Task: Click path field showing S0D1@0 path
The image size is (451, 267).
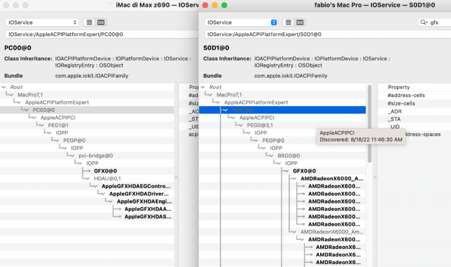Action: (328, 34)
